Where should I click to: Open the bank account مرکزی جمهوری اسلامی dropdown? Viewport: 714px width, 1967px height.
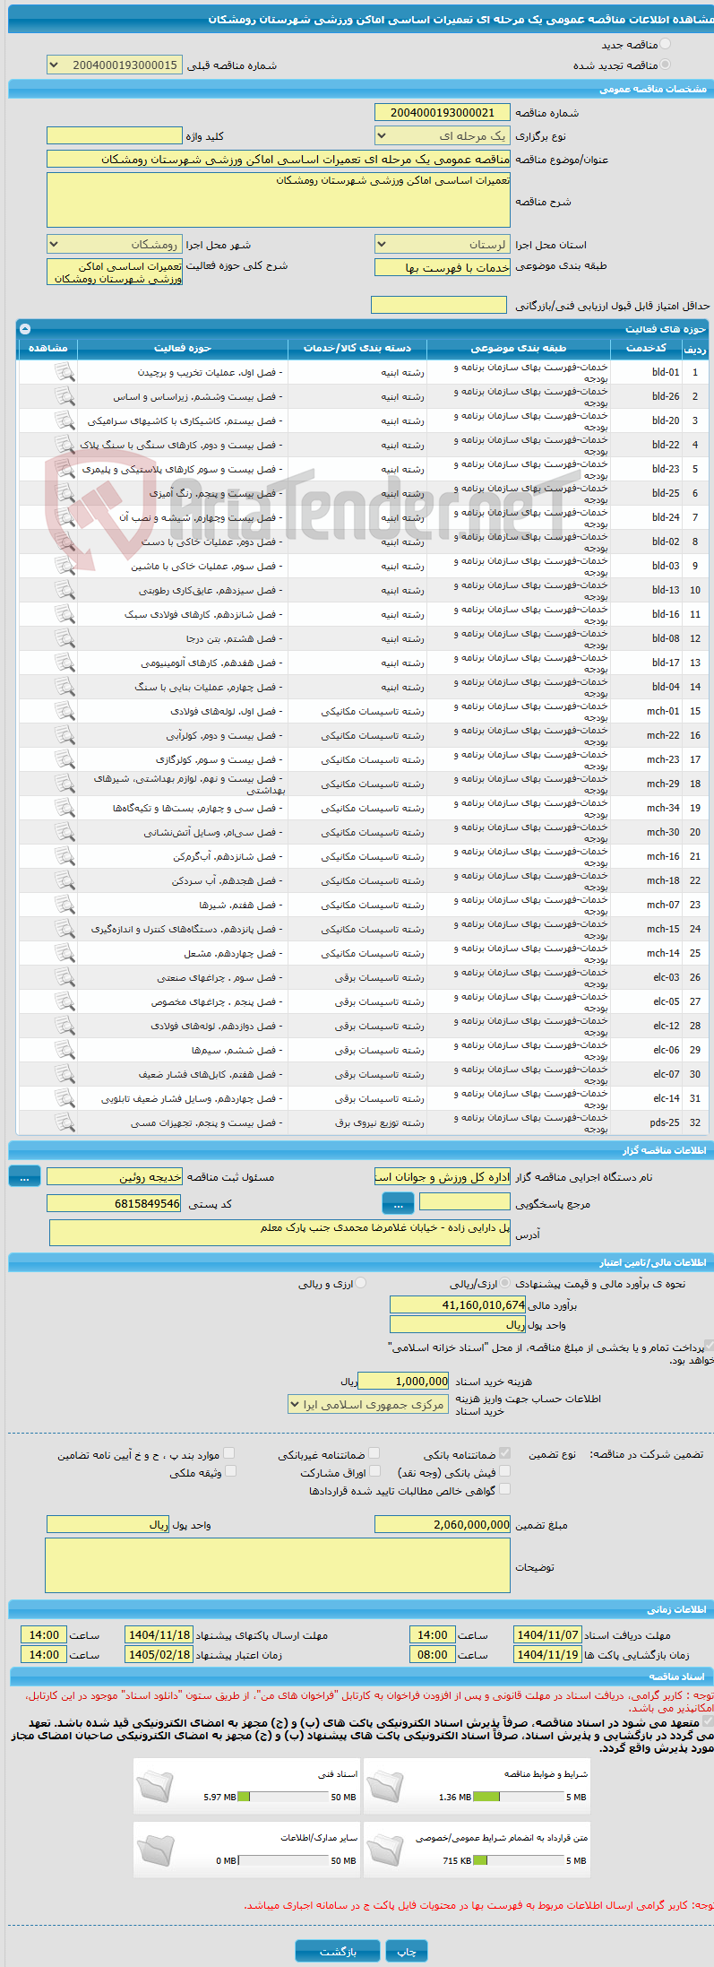368,1405
